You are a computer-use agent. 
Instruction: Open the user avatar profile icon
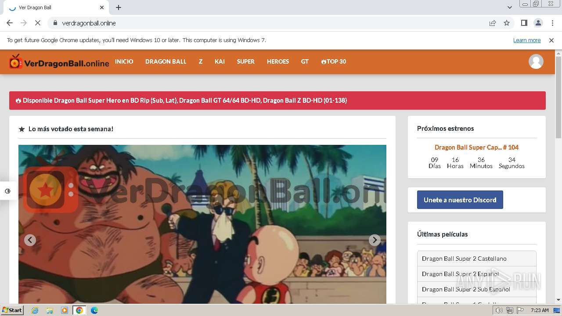(x=536, y=61)
